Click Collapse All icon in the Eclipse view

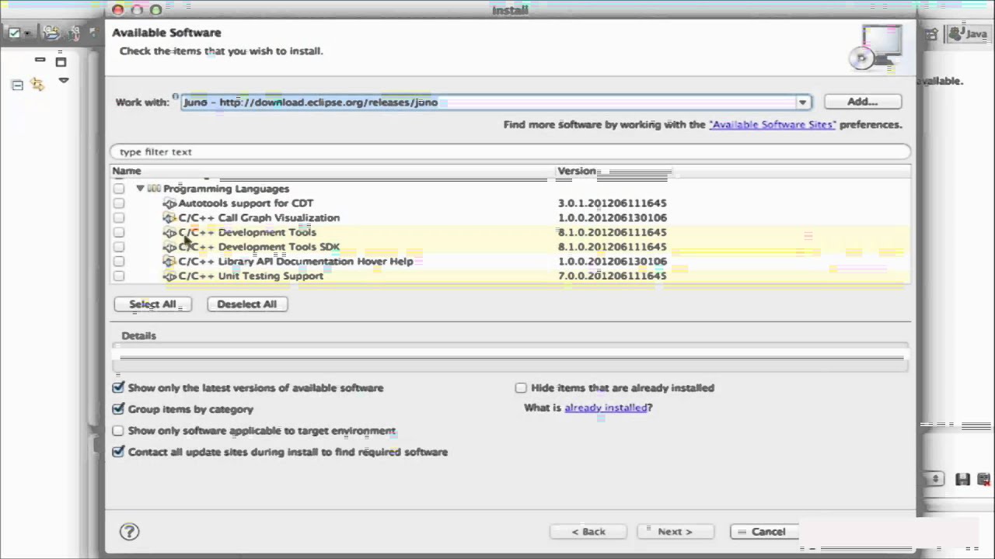17,85
